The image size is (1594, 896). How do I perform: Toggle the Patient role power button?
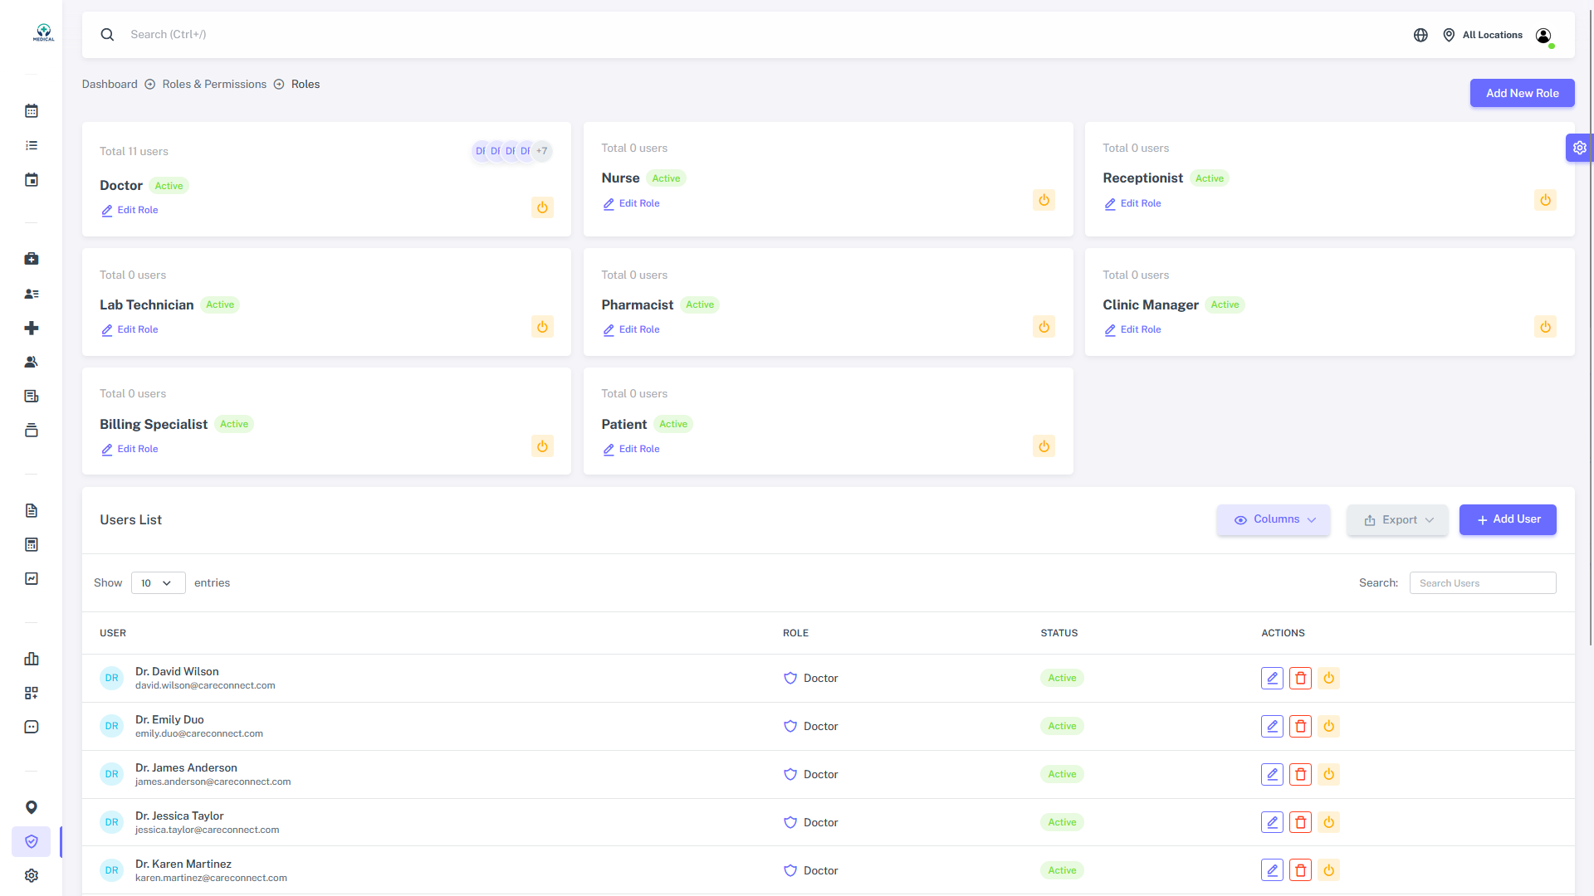tap(1044, 446)
